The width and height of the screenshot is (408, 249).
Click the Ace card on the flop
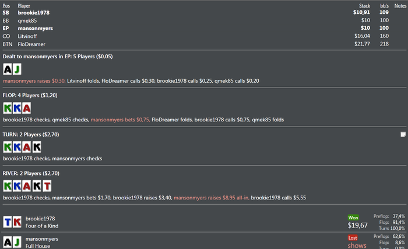click(x=27, y=108)
